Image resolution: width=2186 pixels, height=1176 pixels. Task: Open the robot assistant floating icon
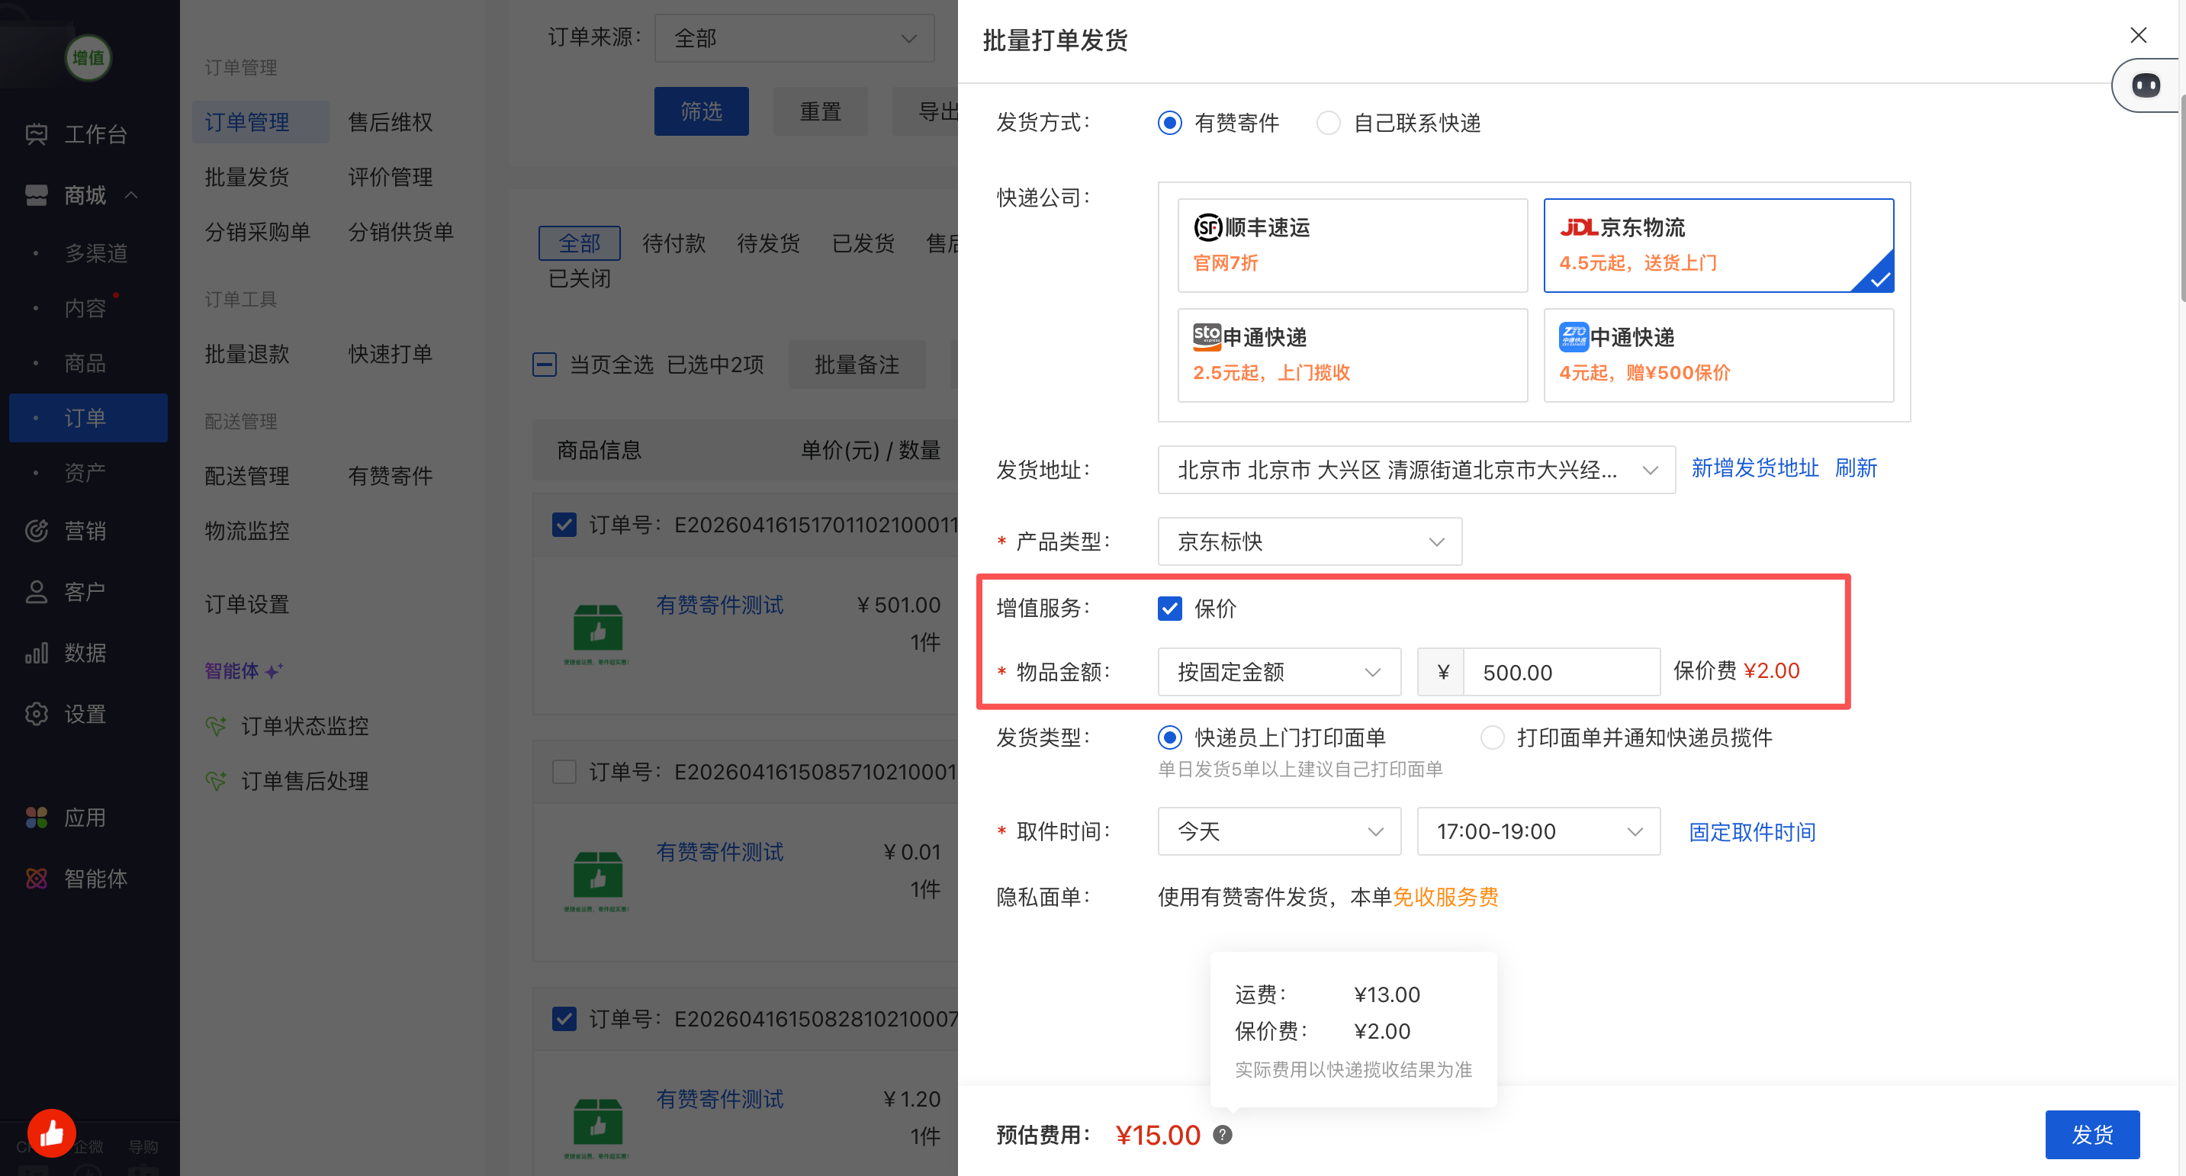[2146, 85]
